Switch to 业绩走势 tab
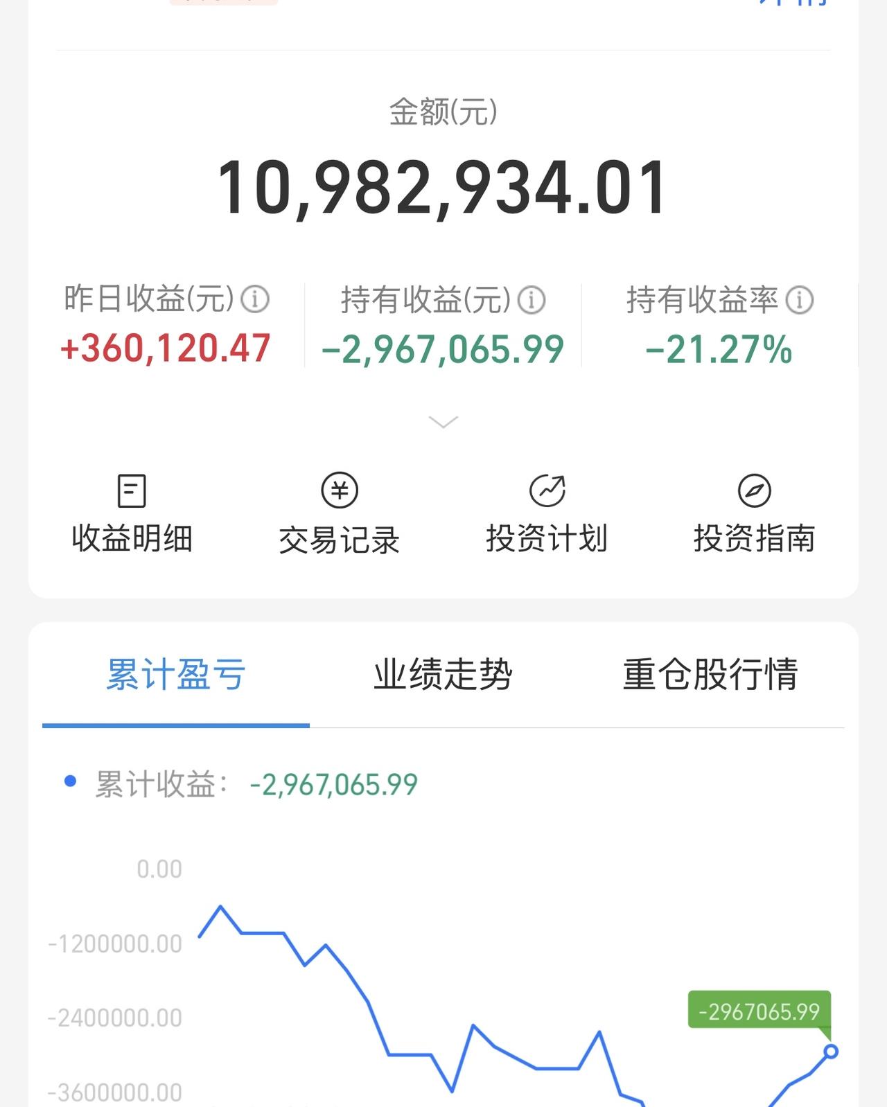 [443, 674]
